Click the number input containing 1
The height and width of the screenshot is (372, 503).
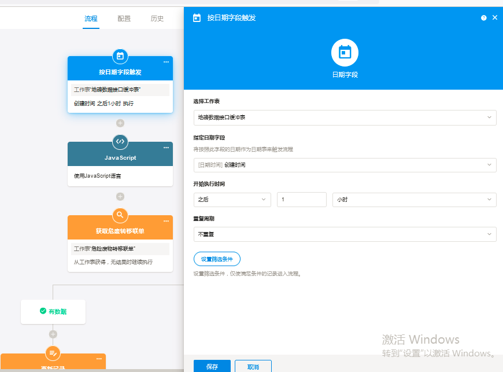point(301,198)
